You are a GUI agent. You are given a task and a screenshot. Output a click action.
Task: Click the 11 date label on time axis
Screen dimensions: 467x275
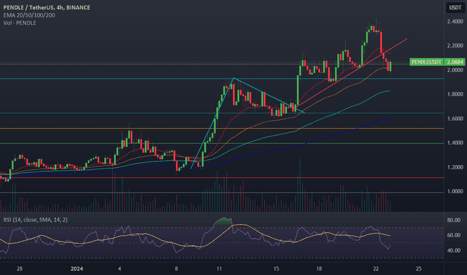(x=219, y=269)
